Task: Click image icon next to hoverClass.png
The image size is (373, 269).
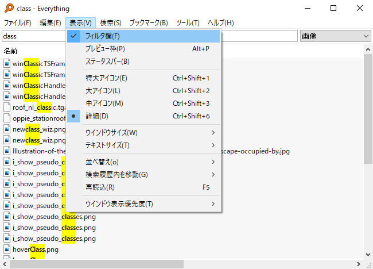Action: (7, 249)
